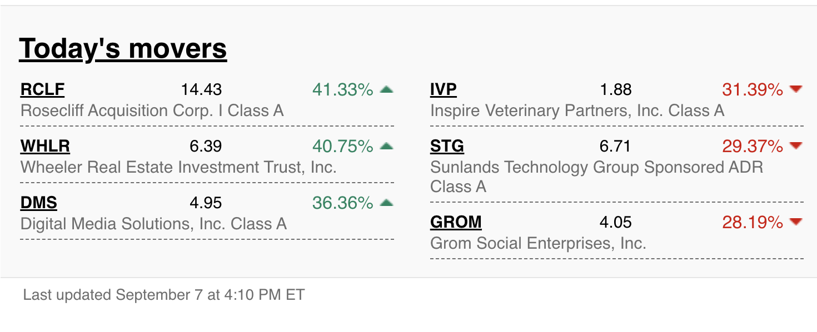Open the WHLR ticker link

[x=45, y=146]
